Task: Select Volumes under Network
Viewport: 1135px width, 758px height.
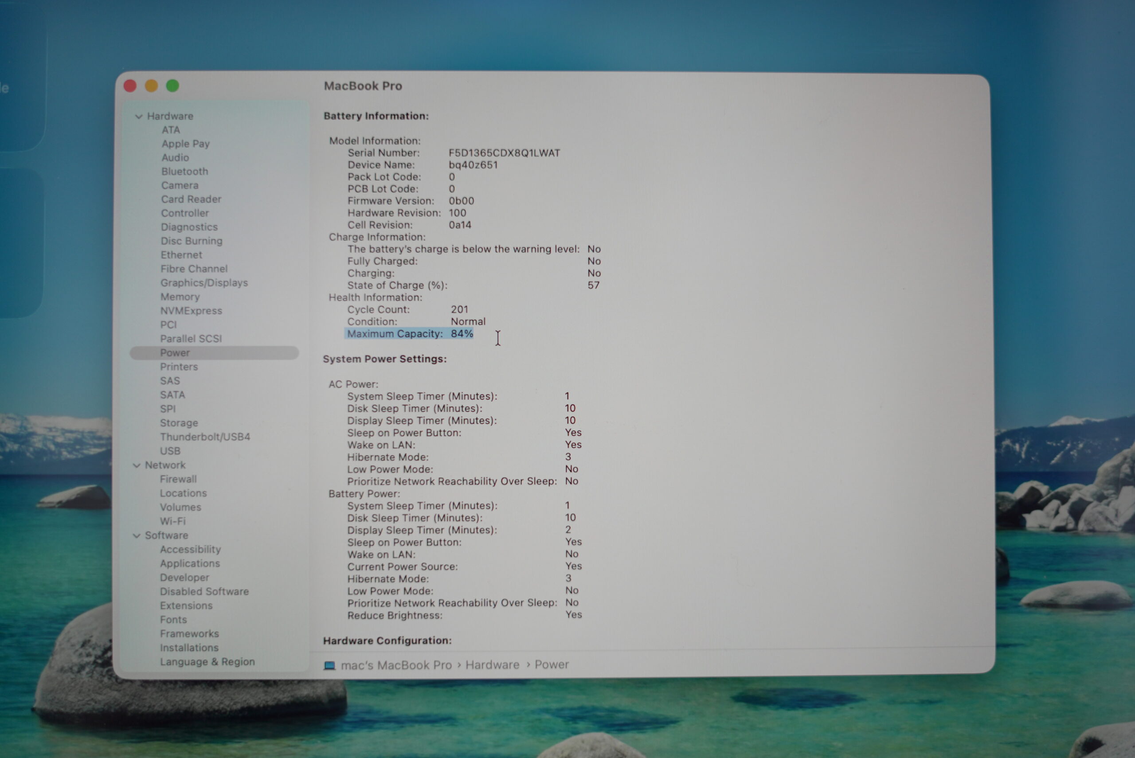Action: [x=180, y=508]
